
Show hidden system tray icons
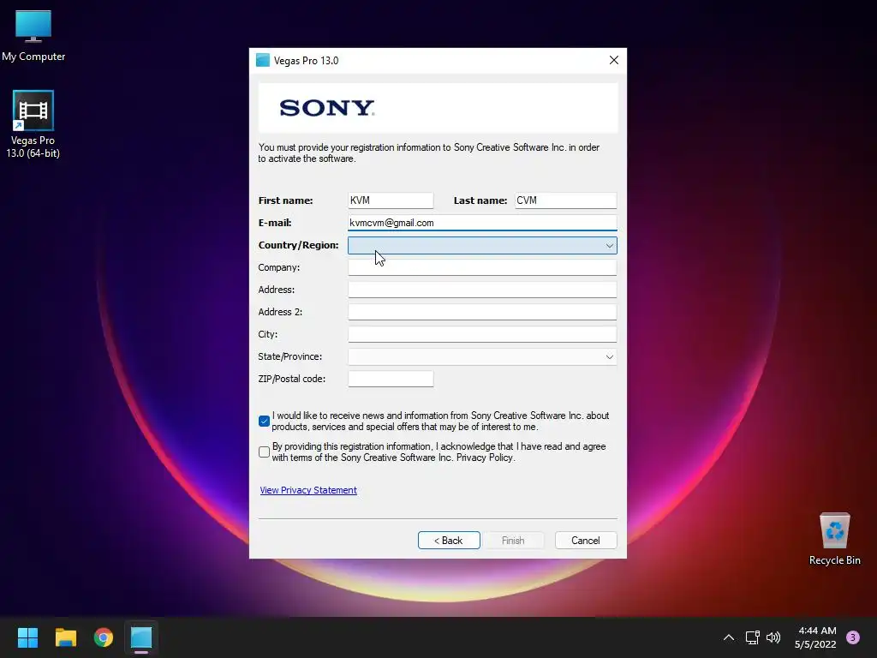[729, 637]
